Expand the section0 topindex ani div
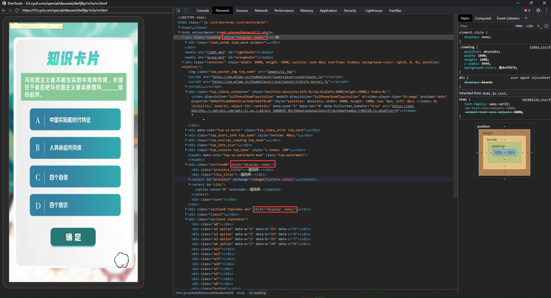The image size is (551, 298). pyautogui.click(x=186, y=209)
